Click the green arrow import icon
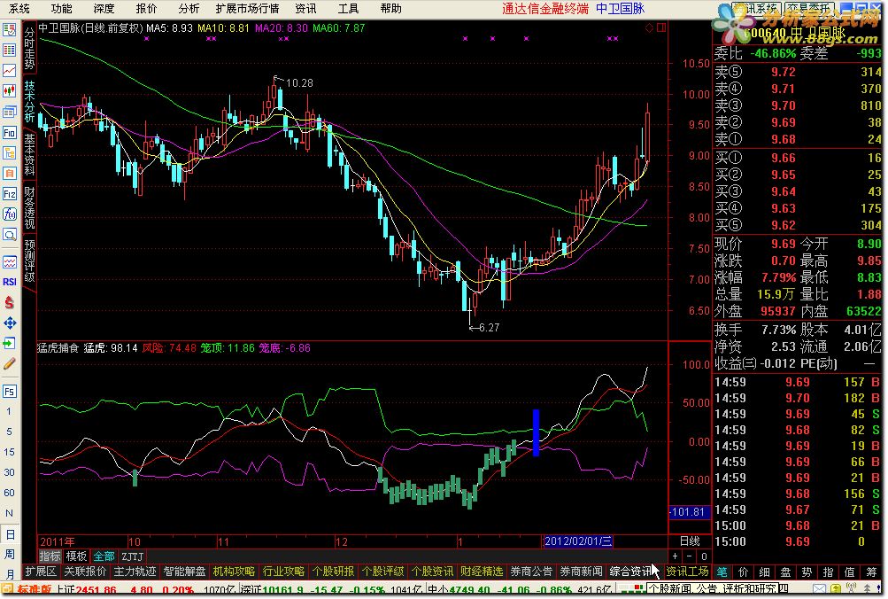888x599 pixels. pos(10,344)
